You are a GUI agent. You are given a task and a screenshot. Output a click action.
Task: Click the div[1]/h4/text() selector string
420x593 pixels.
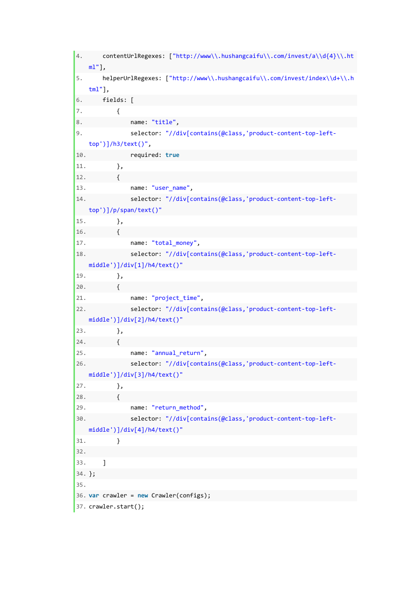click(x=213, y=259)
